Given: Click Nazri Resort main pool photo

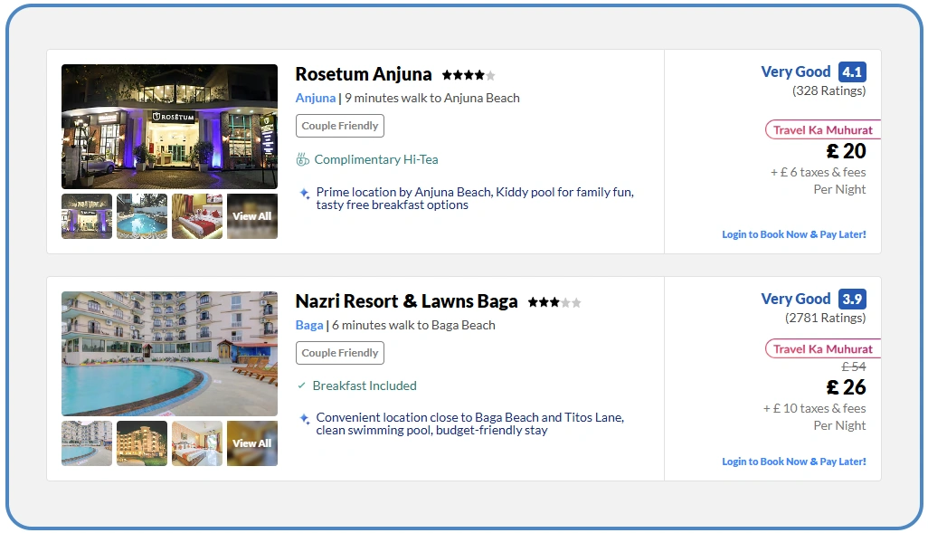Looking at the screenshot, I should [169, 354].
